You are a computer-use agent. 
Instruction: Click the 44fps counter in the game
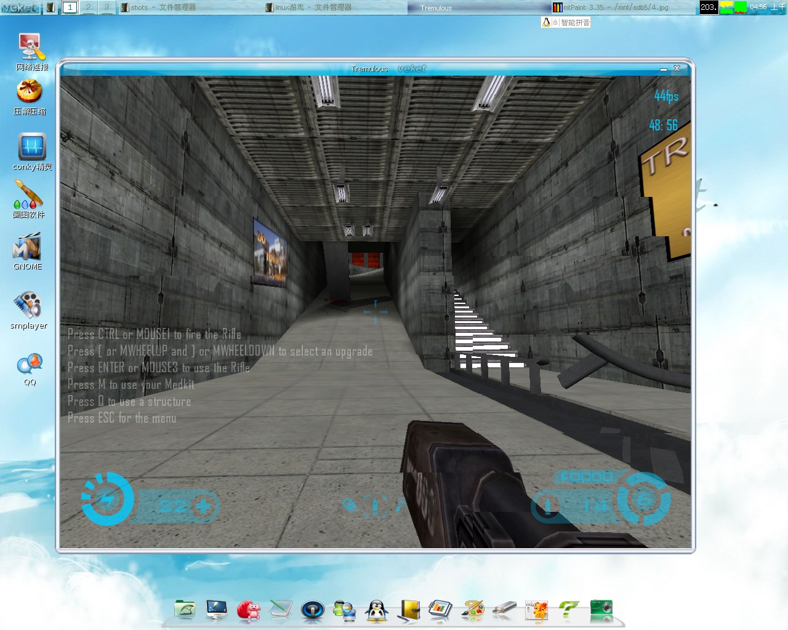666,96
